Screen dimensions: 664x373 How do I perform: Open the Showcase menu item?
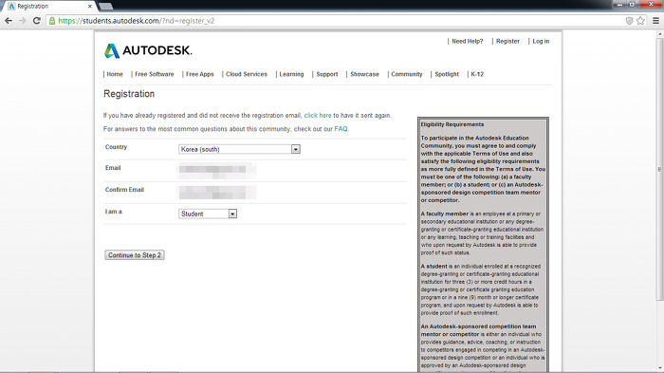click(364, 74)
